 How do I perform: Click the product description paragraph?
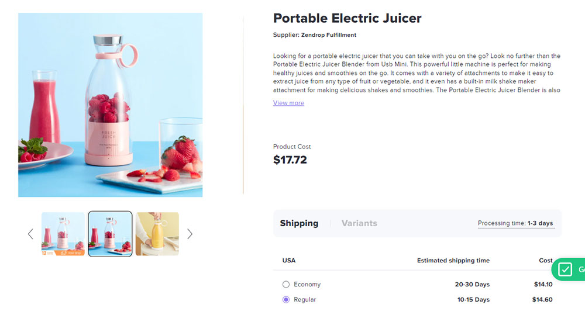coord(417,73)
